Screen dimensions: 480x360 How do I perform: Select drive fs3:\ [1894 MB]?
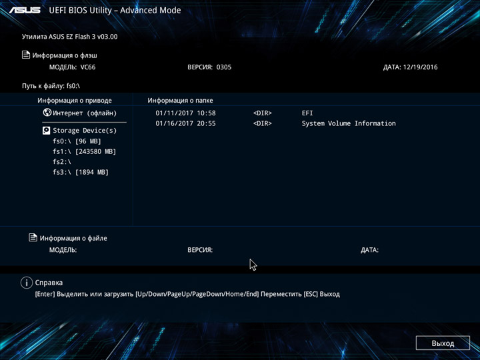click(x=81, y=172)
